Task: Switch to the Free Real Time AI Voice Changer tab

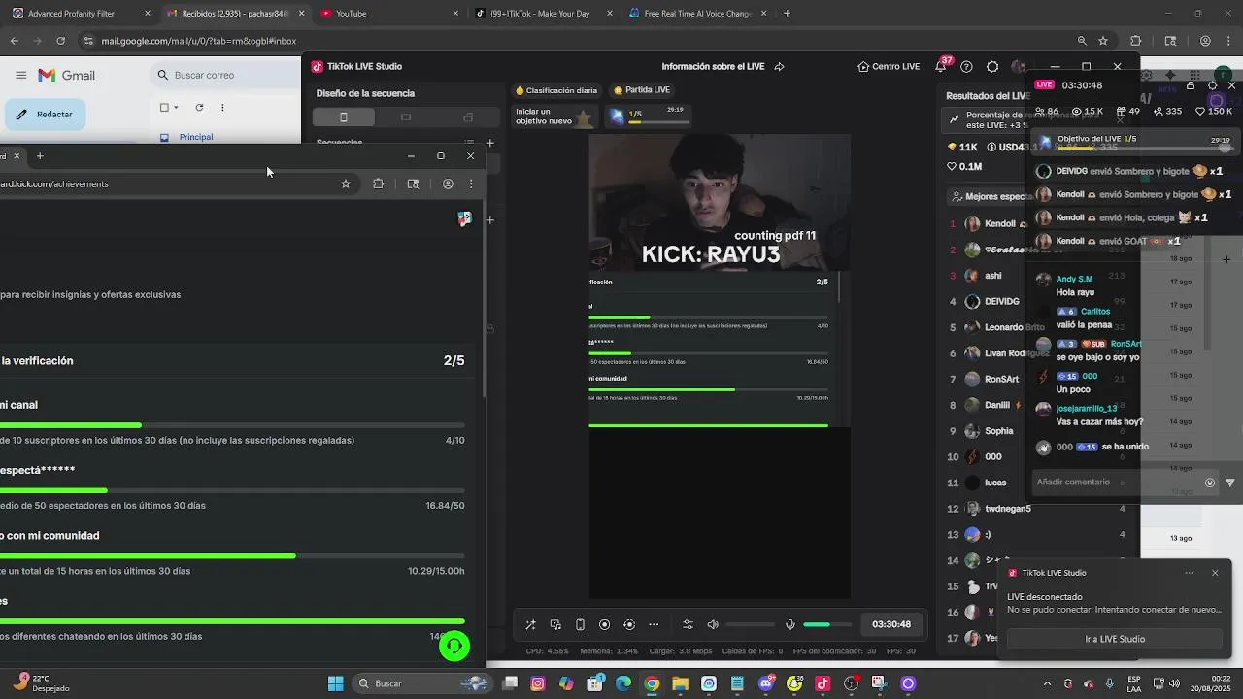Action: tap(696, 14)
